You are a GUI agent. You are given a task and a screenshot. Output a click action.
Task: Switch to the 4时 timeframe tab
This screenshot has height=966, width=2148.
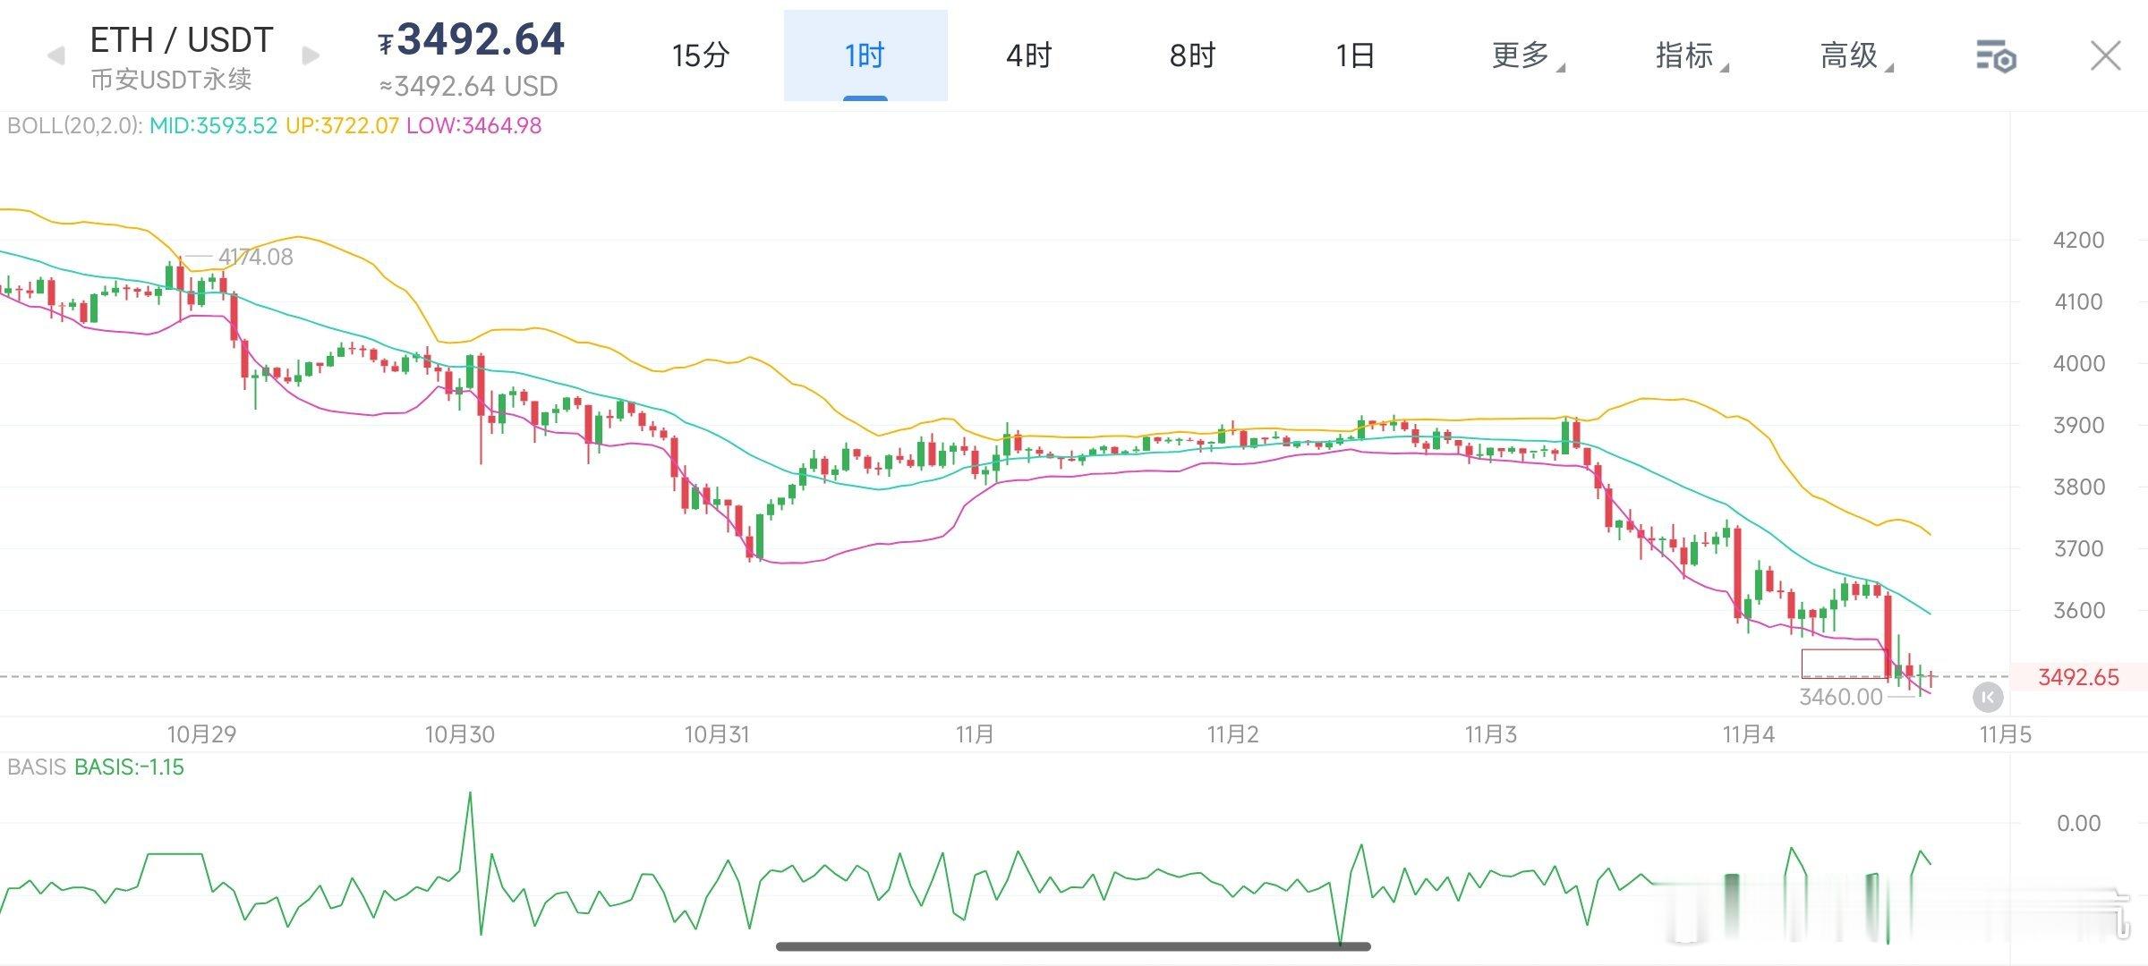1027,55
